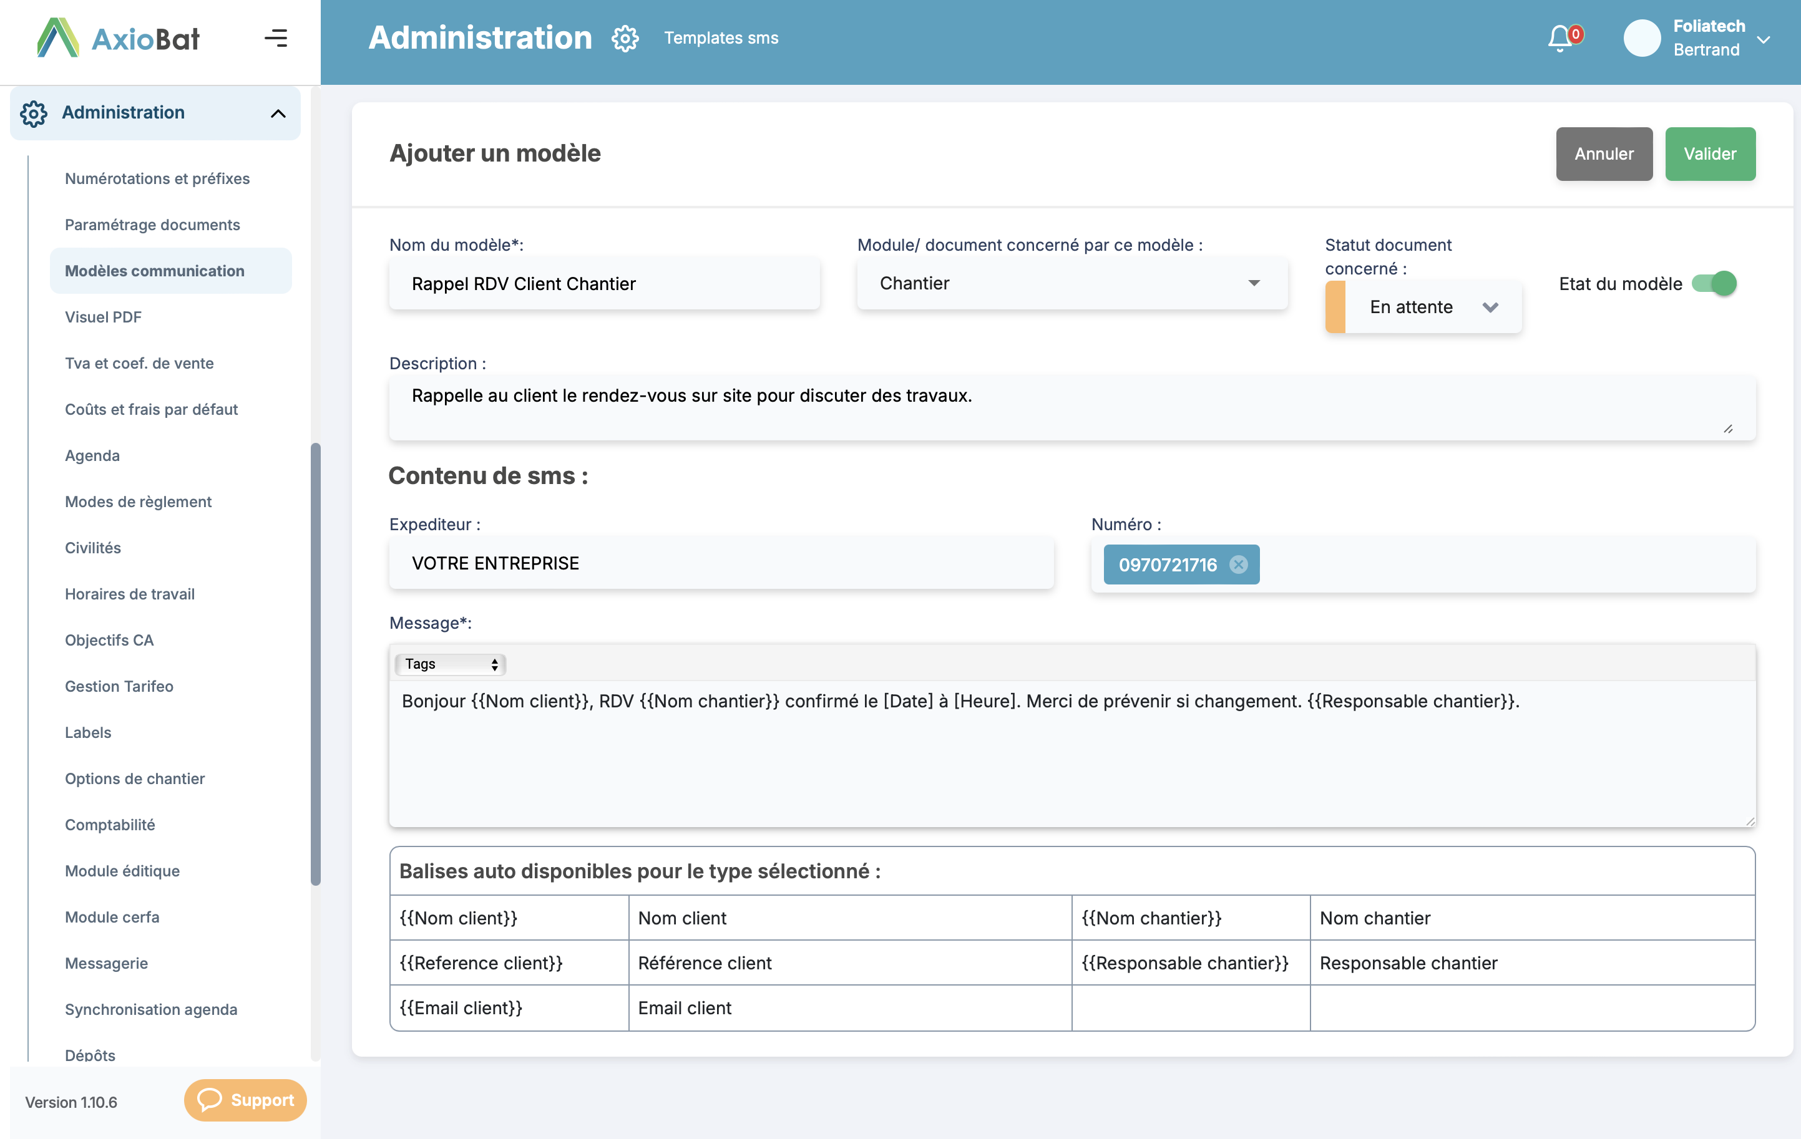Open Visuel PDF menu item
The height and width of the screenshot is (1139, 1801).
pyautogui.click(x=103, y=317)
